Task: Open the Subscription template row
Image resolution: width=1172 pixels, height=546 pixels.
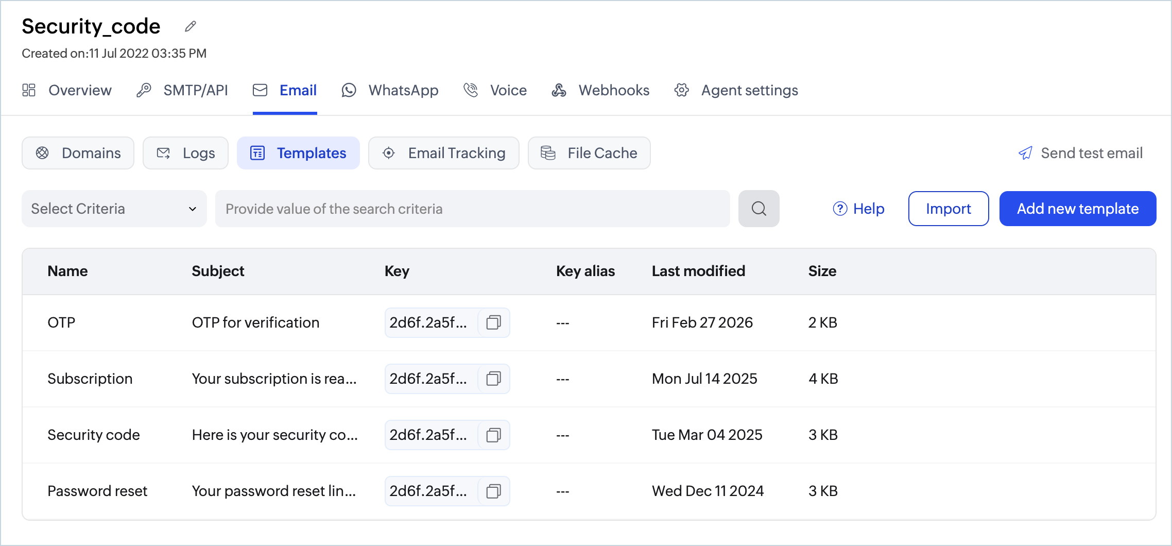Action: [589, 379]
